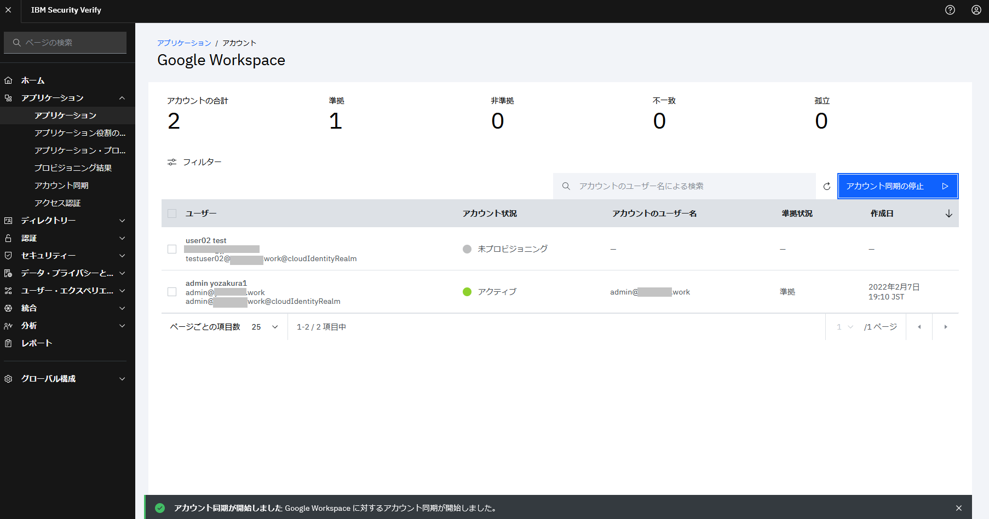The width and height of the screenshot is (989, 519).
Task: Expand the 認証 sidebar section
Action: click(x=122, y=238)
